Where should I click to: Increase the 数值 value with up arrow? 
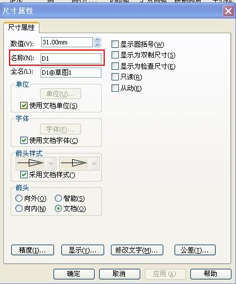(97, 40)
